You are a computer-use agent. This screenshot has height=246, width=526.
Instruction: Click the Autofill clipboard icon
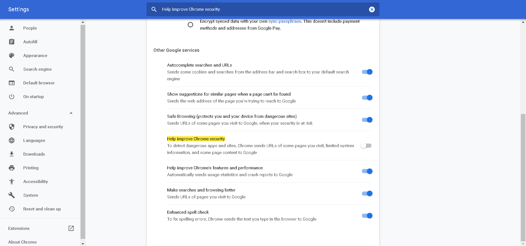[12, 42]
